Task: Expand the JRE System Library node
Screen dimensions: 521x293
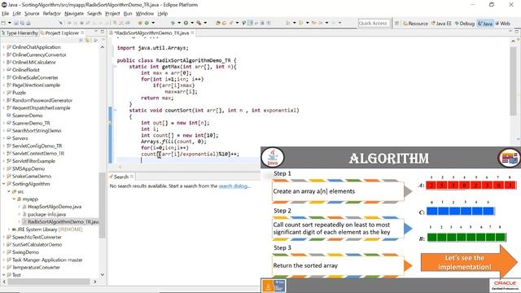Action: click(x=9, y=230)
